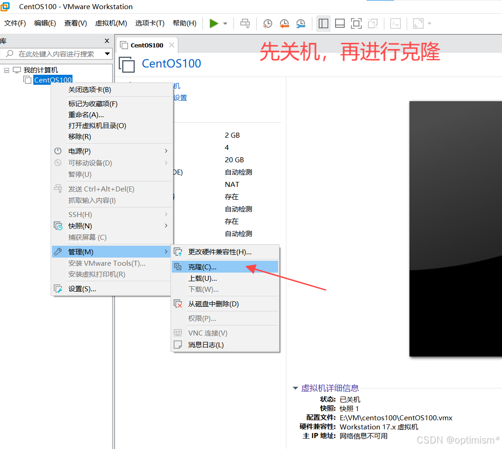Choose 上载(U)... in the submenu
This screenshot has width=502, height=449.
tap(225, 279)
